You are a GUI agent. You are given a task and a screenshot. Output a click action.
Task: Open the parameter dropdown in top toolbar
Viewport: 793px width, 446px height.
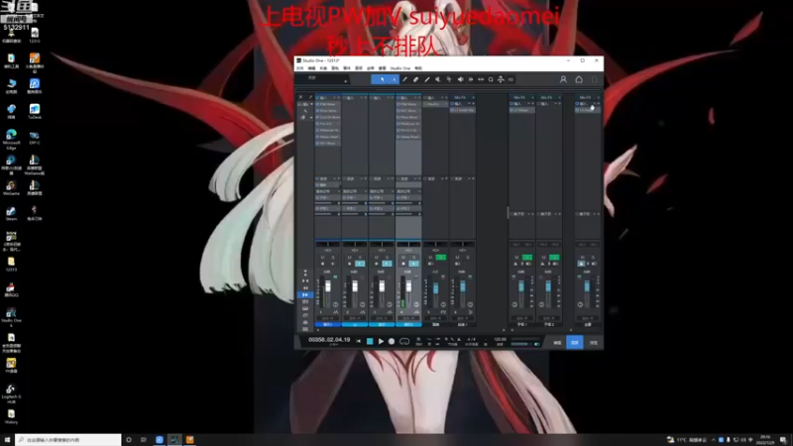click(x=345, y=80)
